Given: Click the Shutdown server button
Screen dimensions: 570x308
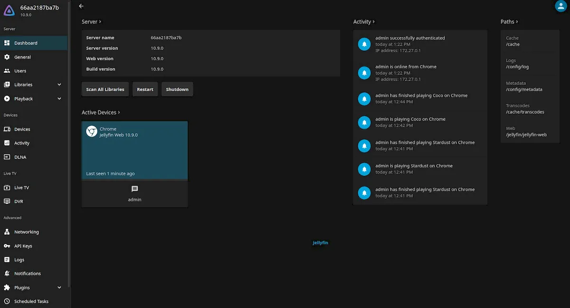Looking at the screenshot, I should (177, 89).
